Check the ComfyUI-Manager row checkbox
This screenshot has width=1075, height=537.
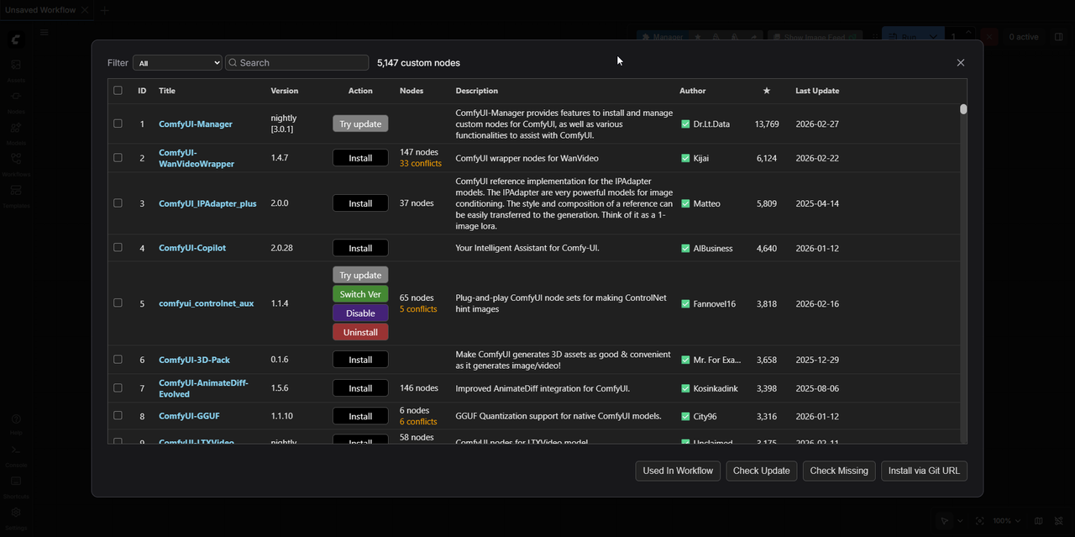(x=118, y=124)
